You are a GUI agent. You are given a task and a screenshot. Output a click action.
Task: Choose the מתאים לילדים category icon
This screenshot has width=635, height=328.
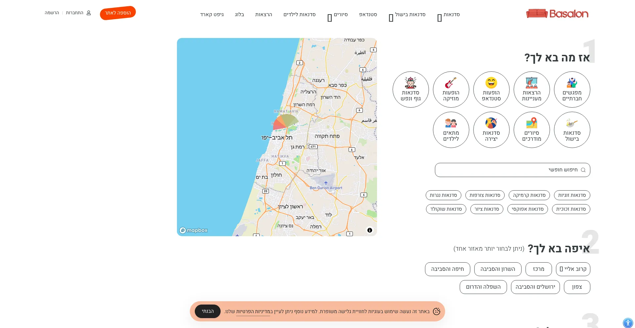[x=451, y=130]
